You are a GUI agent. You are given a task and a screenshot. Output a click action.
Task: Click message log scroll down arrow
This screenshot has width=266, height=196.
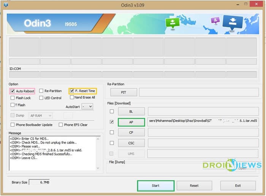tap(98, 168)
